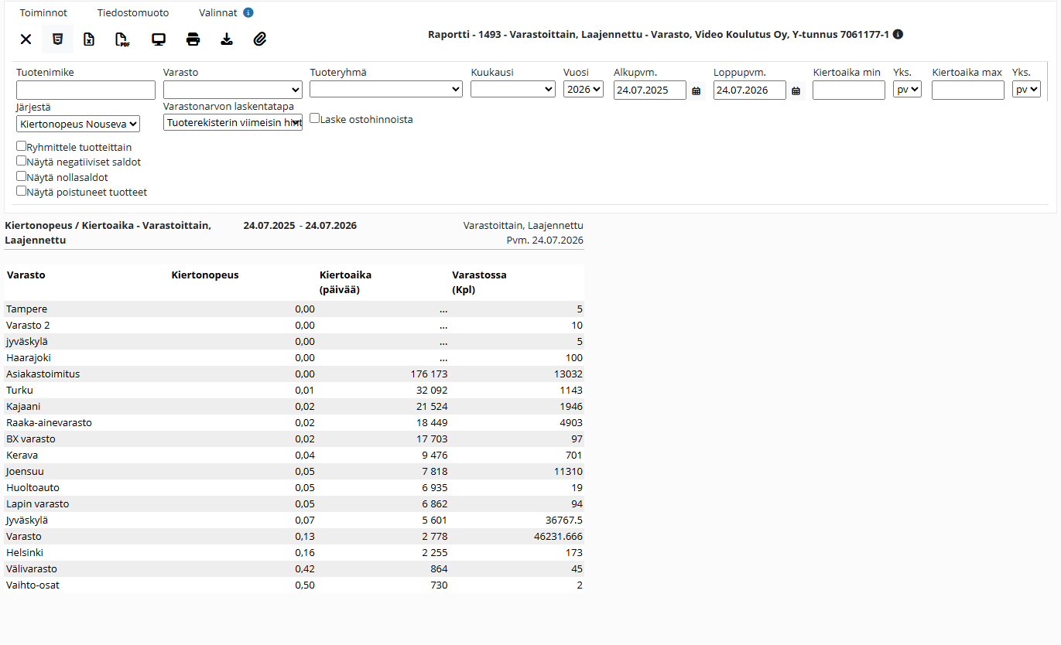Open attachments with the paperclip icon
Screen dimensions: 1061x645
pyautogui.click(x=260, y=39)
